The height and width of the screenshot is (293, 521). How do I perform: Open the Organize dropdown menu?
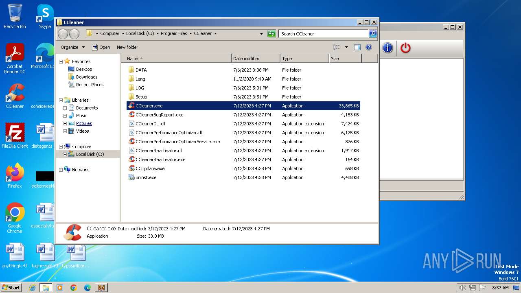point(72,47)
